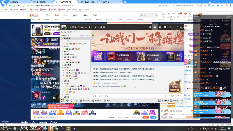Expand the Douyu 游戏 menu
233x131 pixels.
click(85, 15)
